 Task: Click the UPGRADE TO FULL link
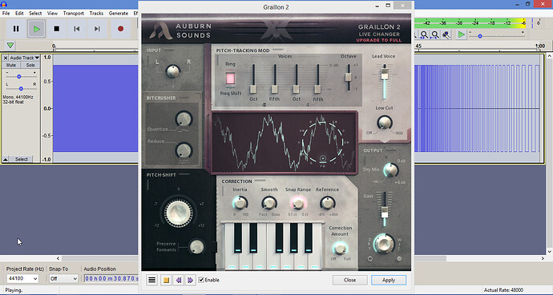378,40
